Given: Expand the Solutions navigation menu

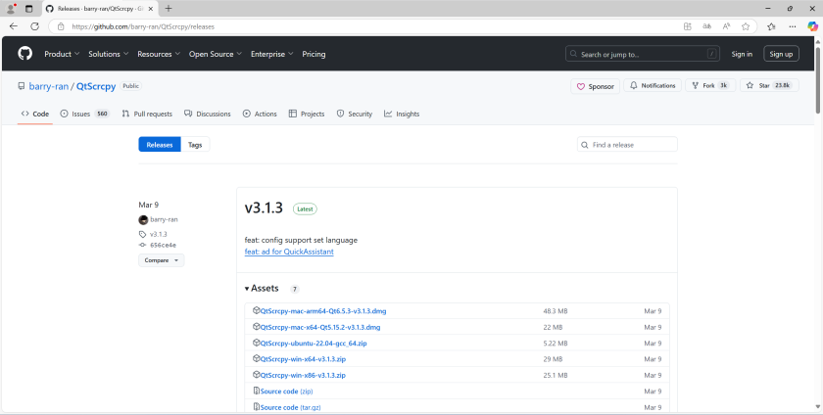Looking at the screenshot, I should (108, 54).
